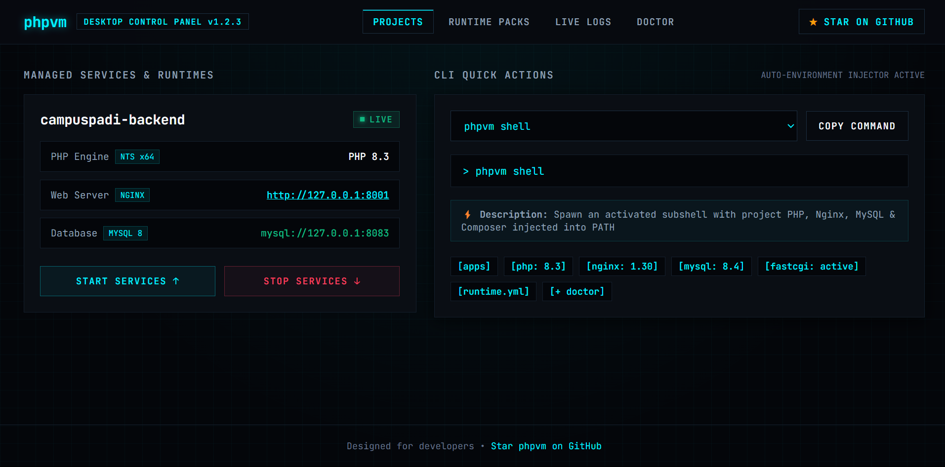Click Start Services button
The width and height of the screenshot is (945, 467).
coord(127,281)
